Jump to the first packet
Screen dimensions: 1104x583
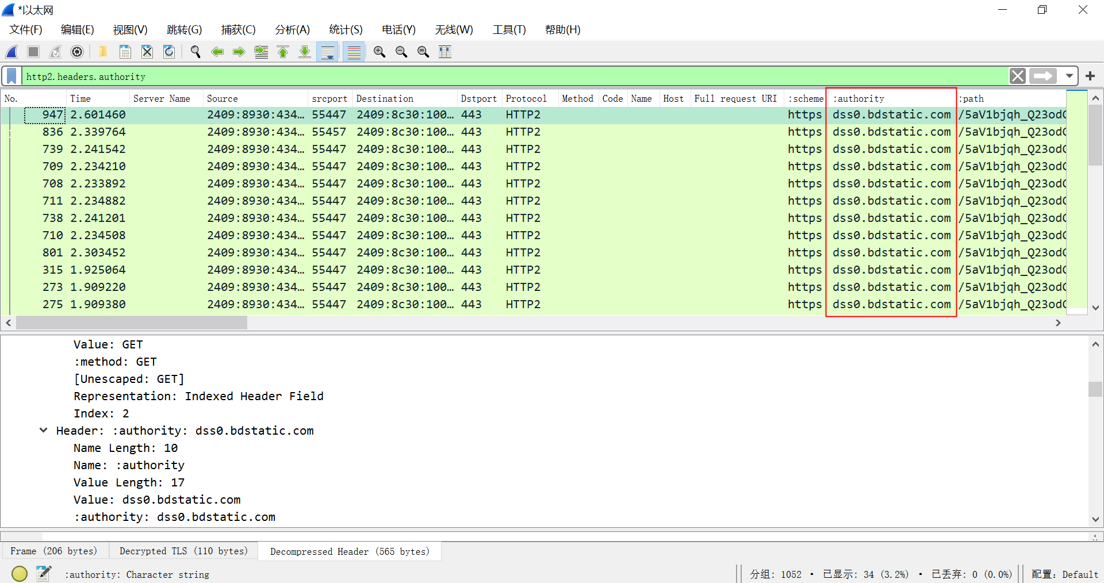click(283, 52)
